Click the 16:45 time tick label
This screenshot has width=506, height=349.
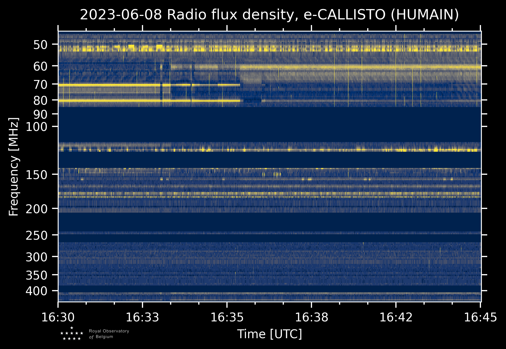480,317
